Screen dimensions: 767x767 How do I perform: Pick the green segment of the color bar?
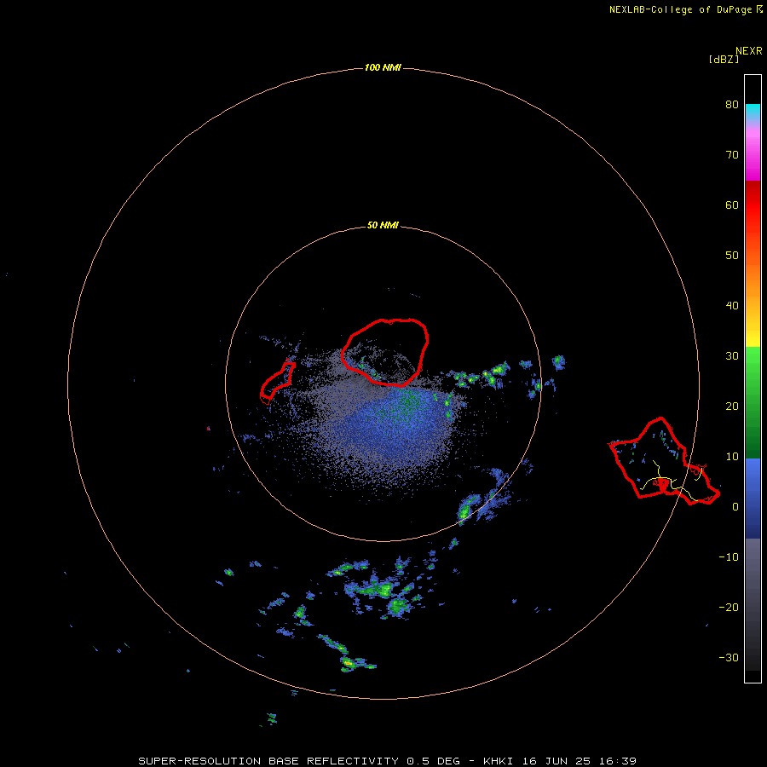tap(753, 401)
